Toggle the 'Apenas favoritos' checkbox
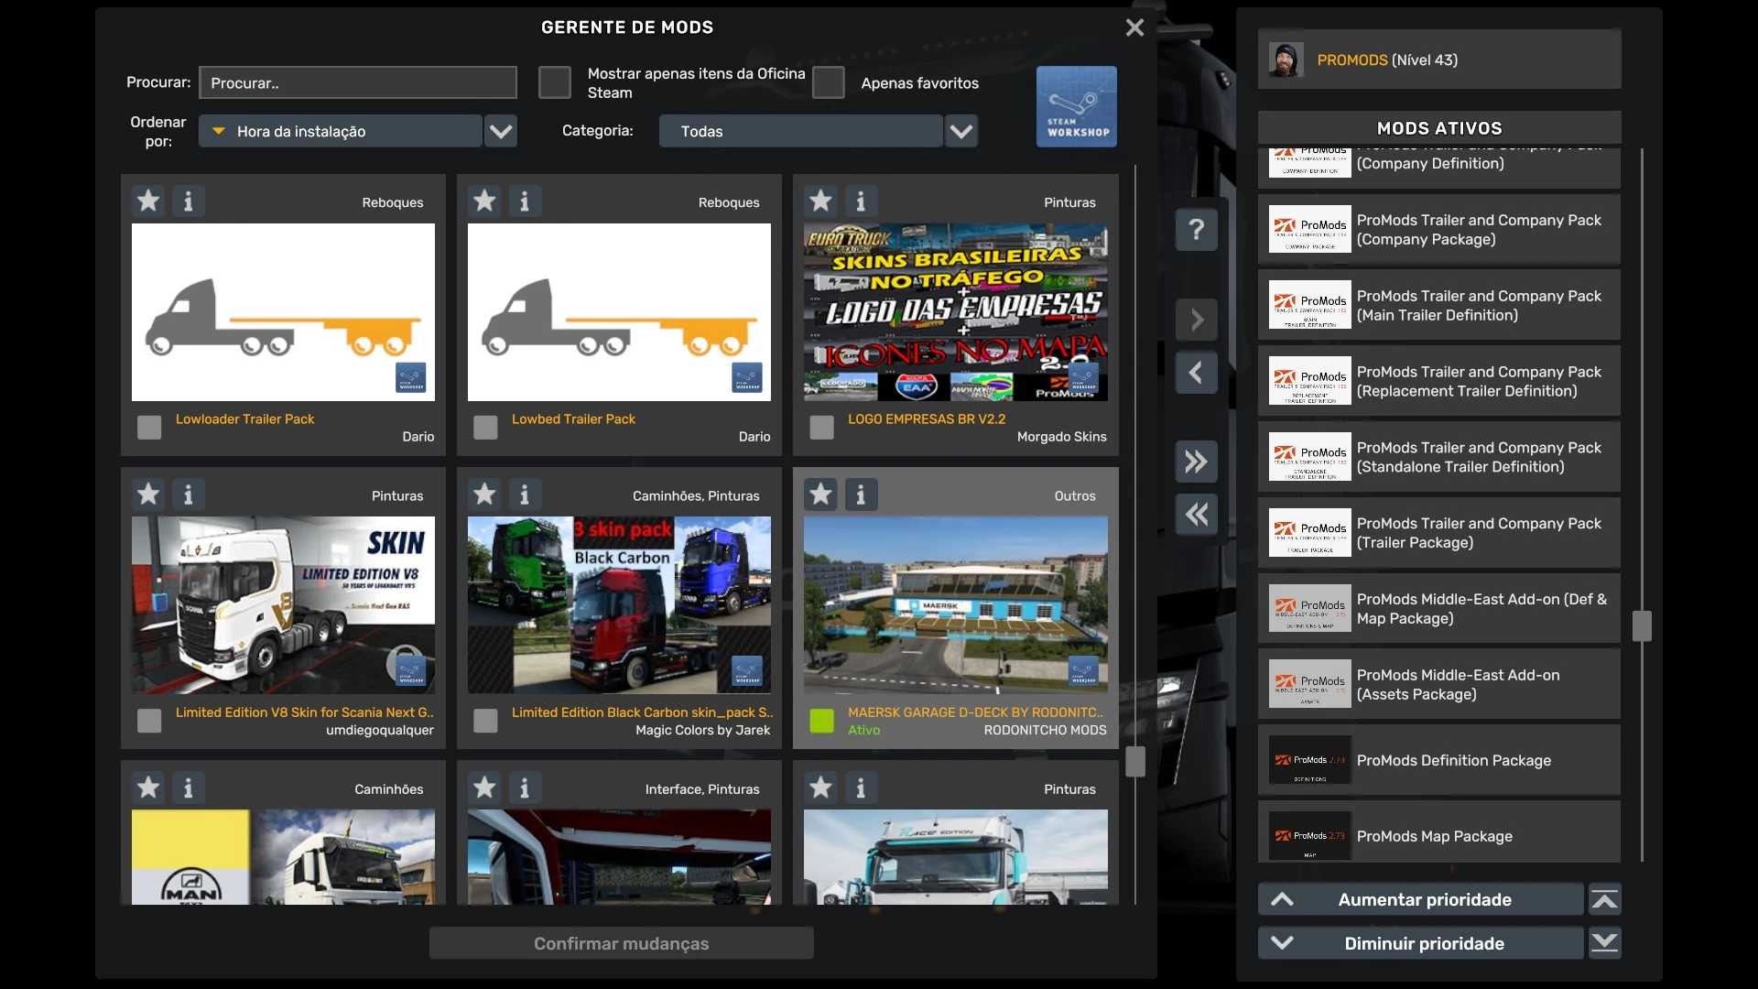The image size is (1758, 989). 829,83
